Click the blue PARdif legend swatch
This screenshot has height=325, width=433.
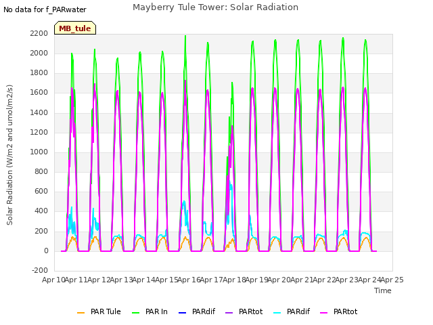[x=182, y=313]
